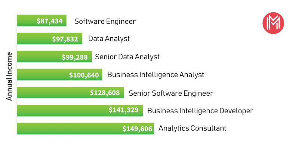The image size is (299, 149).
Task: Click the Business Intelligence Analyst label
Action: (155, 75)
